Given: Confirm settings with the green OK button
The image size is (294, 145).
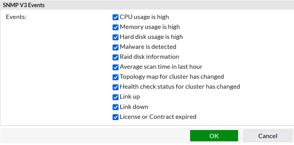Looking at the screenshot, I should tap(214, 136).
